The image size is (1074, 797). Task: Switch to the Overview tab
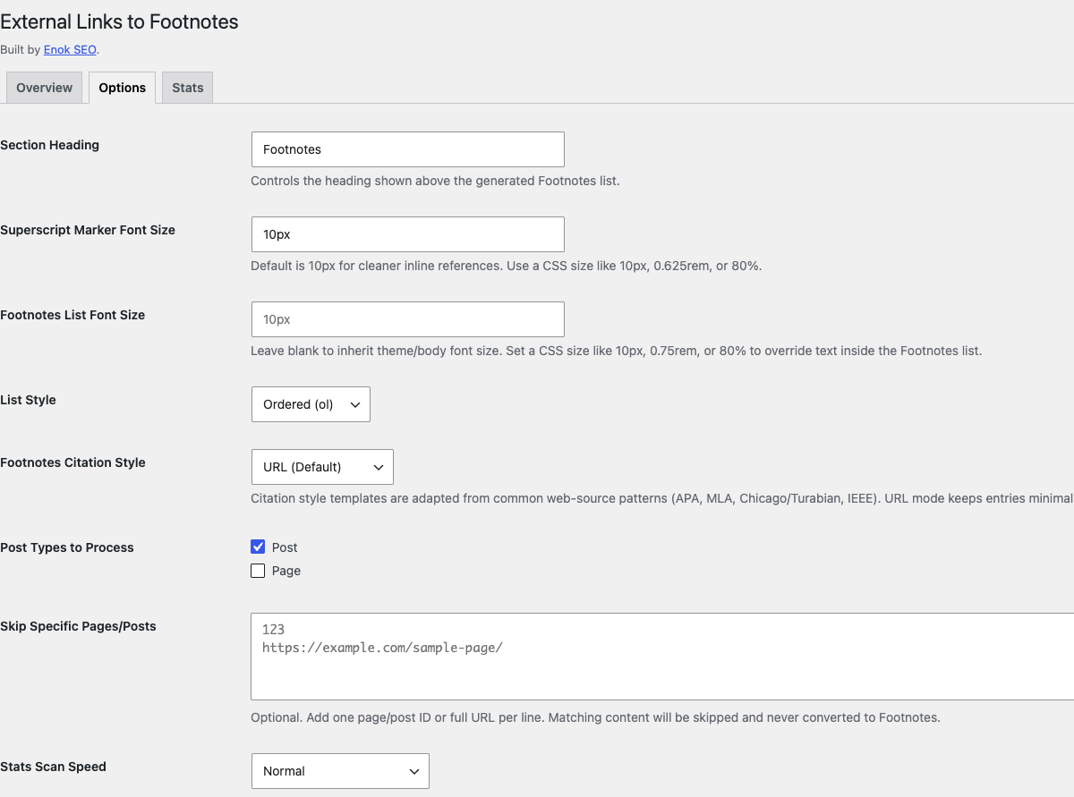point(45,88)
